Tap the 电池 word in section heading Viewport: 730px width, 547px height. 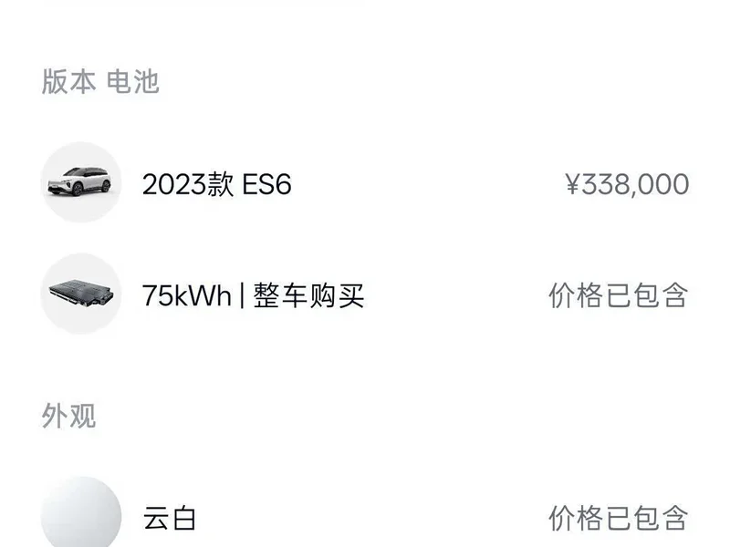[x=132, y=81]
